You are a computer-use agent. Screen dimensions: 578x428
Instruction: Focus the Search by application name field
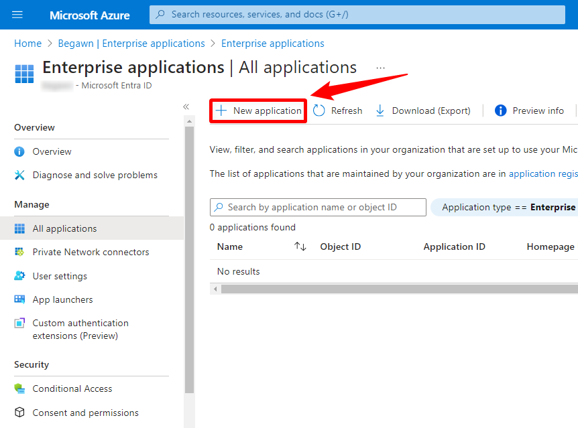pos(318,207)
